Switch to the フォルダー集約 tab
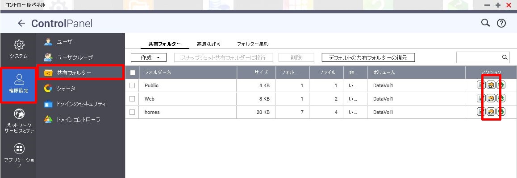Screen dimensions: 517x178 [253, 44]
